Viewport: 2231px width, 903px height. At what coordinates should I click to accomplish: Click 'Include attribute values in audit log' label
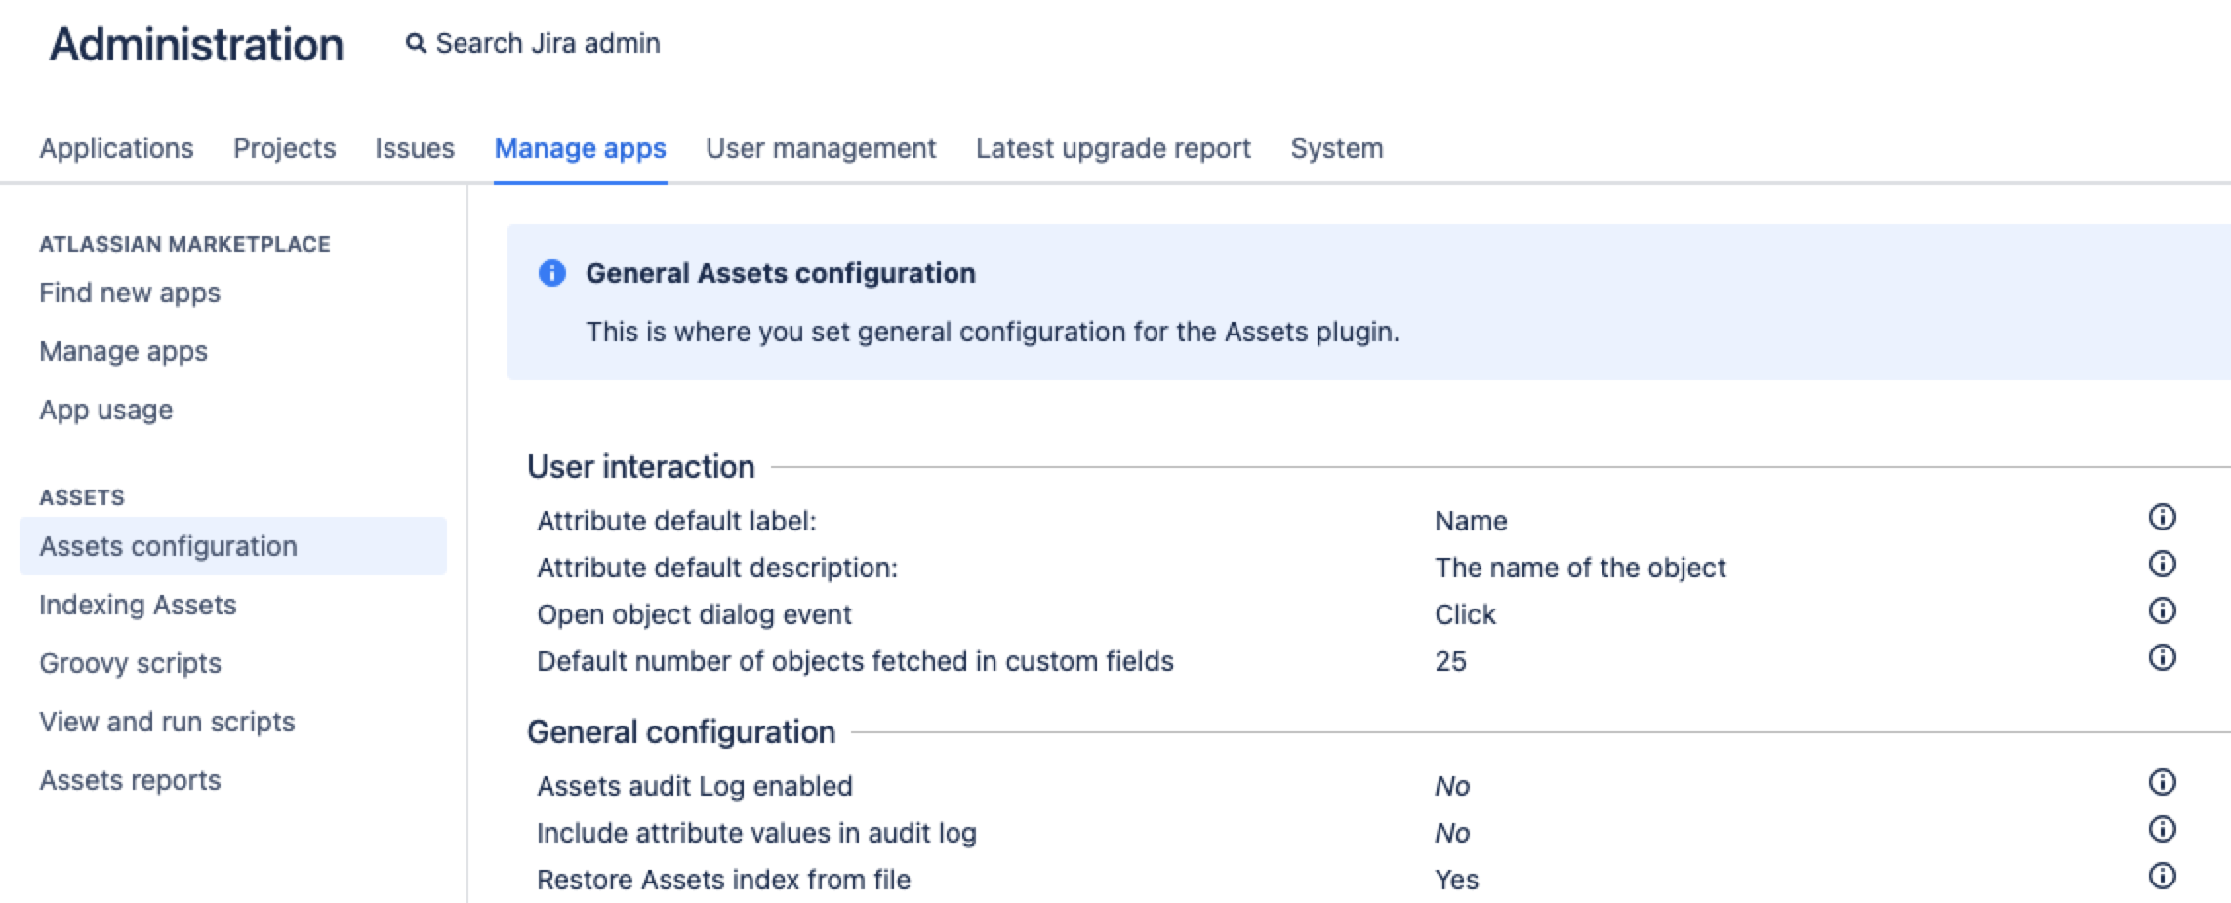pos(756,833)
